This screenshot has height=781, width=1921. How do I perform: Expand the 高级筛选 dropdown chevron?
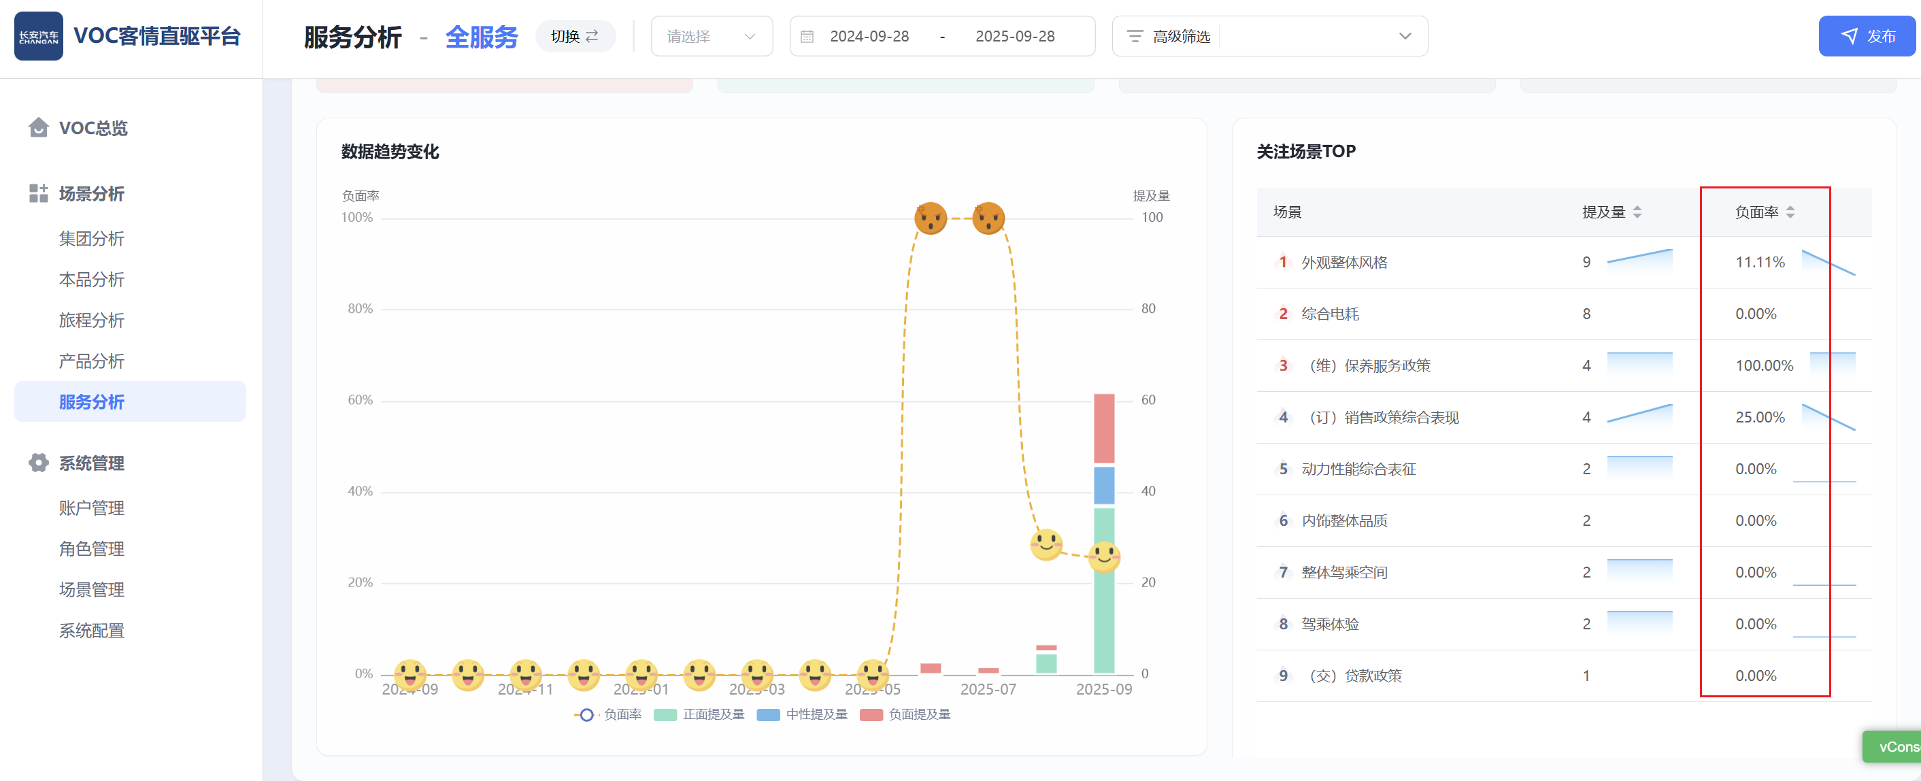click(1404, 37)
